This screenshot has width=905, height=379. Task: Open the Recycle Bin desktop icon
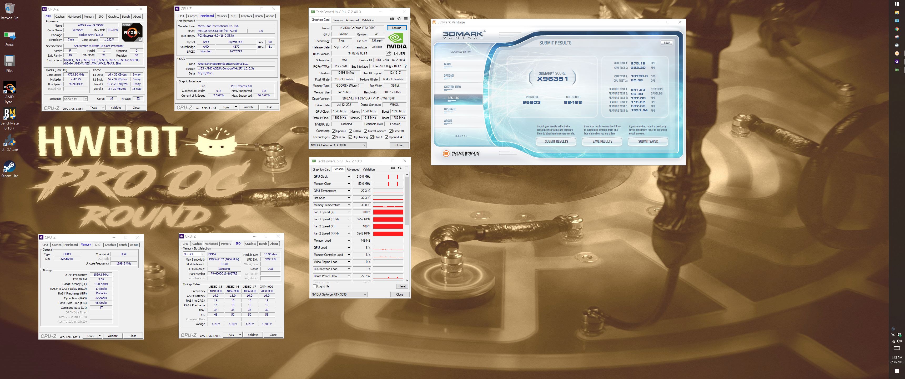(x=9, y=11)
